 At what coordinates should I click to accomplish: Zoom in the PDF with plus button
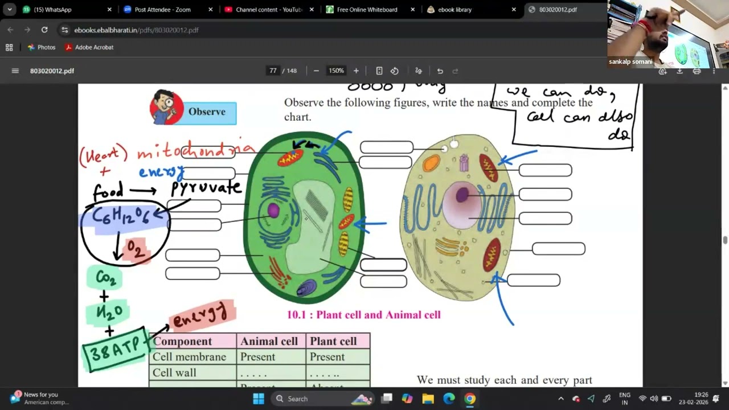[x=356, y=71]
